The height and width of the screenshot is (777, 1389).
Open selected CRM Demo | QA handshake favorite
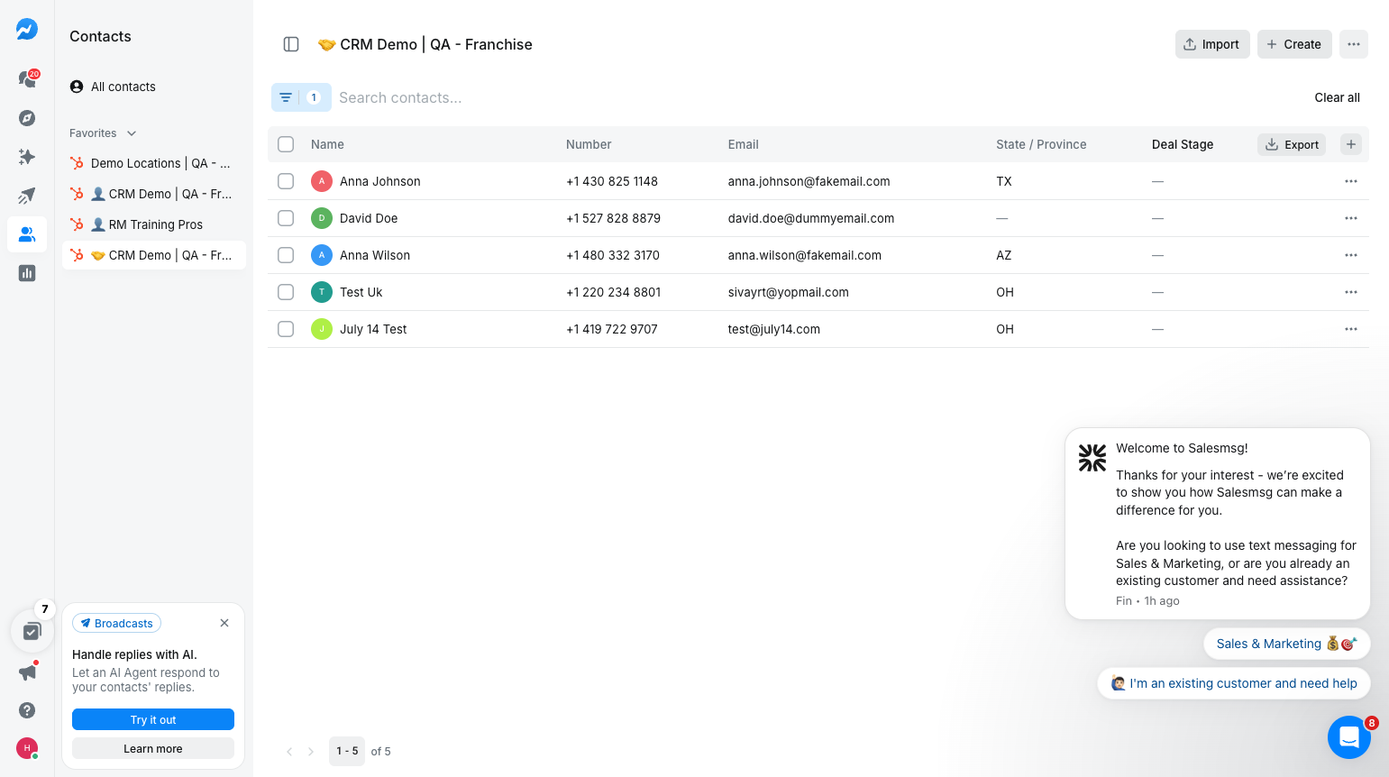154,255
